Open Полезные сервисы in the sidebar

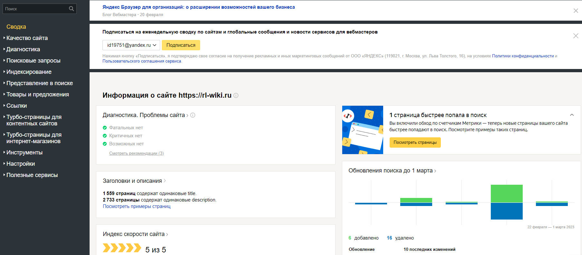pos(32,175)
